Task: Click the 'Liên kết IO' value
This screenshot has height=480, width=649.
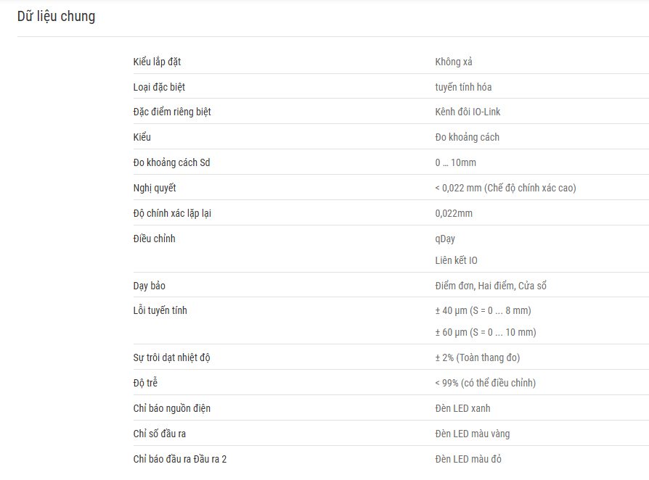Action: pyautogui.click(x=456, y=260)
